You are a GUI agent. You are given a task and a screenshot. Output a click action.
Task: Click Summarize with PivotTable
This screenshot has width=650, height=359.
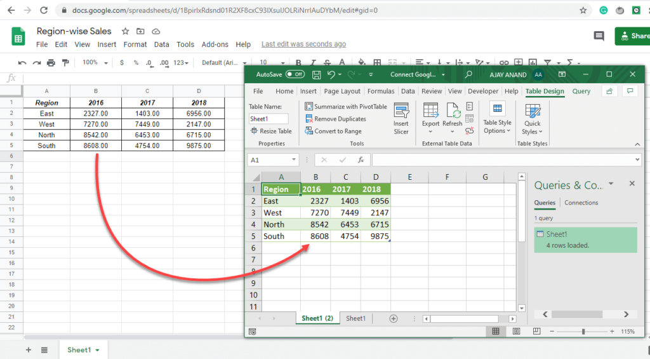coord(346,107)
